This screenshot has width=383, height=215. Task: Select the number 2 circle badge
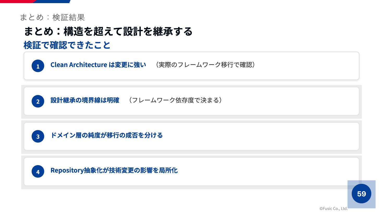[x=38, y=101]
